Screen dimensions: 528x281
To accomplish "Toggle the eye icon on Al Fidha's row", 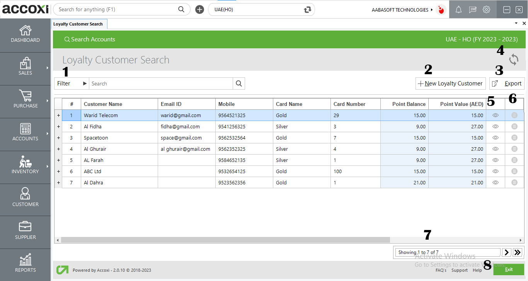I will 495,126.
